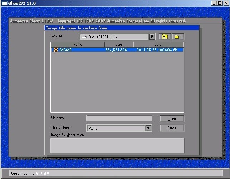Focus the File name input field
Screen dimensions: 230x179
point(119,118)
